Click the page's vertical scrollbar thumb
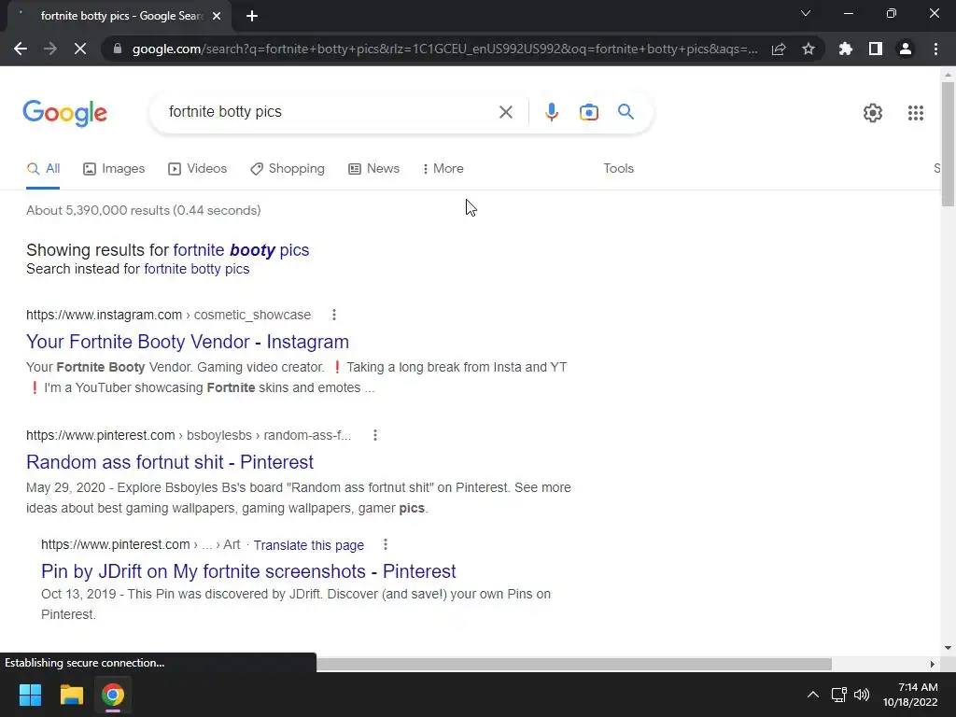Image resolution: width=956 pixels, height=717 pixels. [948, 143]
